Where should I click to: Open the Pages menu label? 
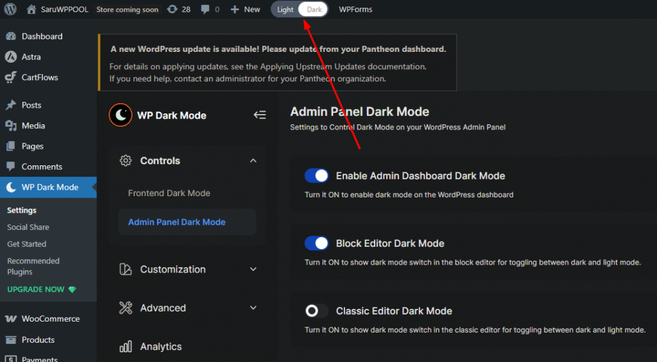(x=33, y=146)
